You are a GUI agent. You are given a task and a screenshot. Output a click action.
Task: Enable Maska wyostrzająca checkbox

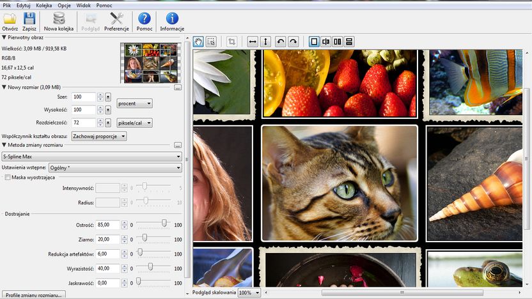7,178
